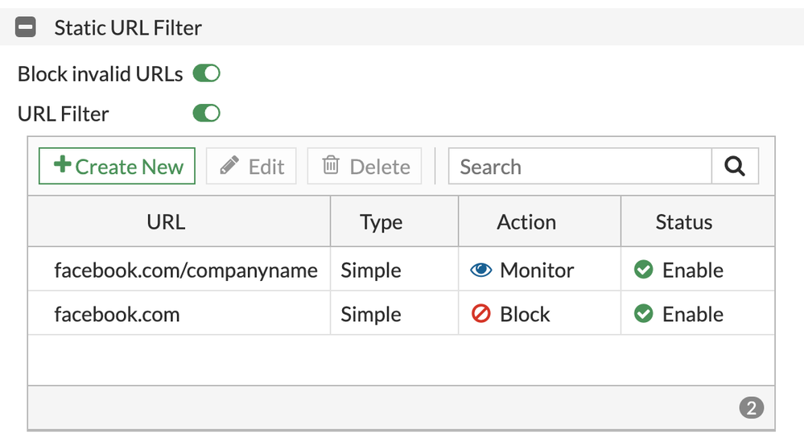Click the plus icon on Create New
The image size is (804, 442).
click(x=62, y=166)
